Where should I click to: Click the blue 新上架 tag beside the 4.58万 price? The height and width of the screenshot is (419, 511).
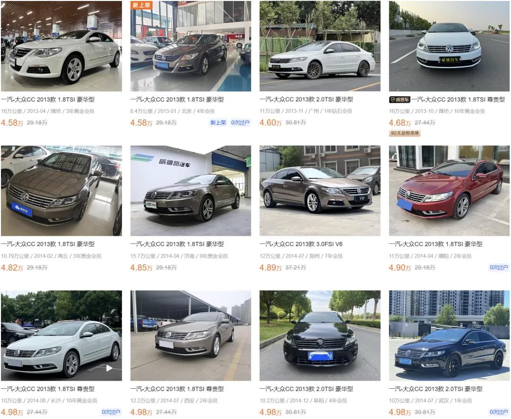click(x=218, y=123)
